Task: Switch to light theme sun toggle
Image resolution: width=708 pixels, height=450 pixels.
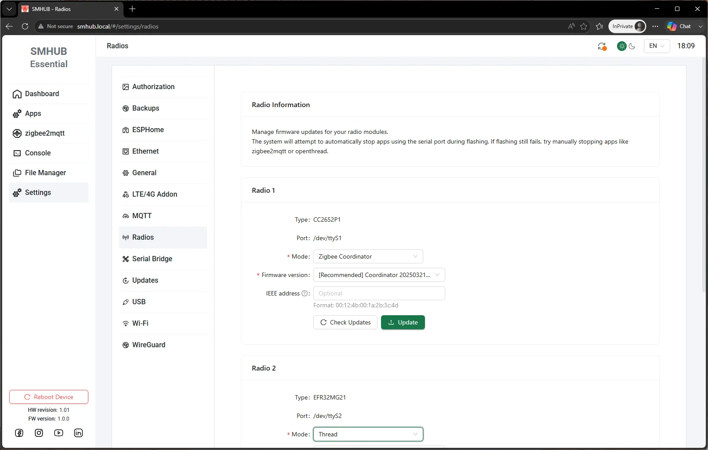Action: click(x=621, y=46)
